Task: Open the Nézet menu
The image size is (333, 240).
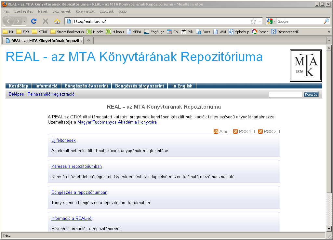Action: pyautogui.click(x=43, y=11)
